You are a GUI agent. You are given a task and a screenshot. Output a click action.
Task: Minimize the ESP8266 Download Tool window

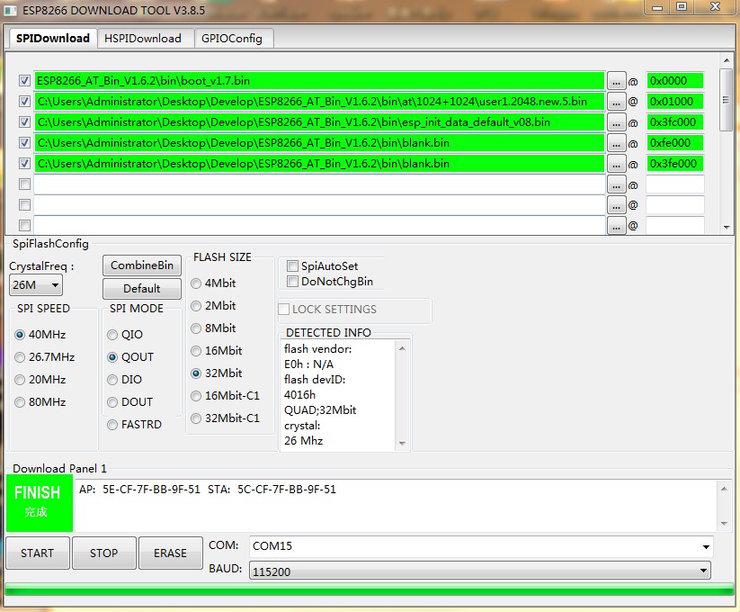(x=657, y=7)
